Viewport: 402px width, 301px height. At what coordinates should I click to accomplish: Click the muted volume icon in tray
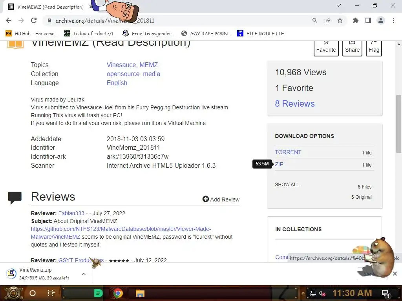(x=322, y=293)
